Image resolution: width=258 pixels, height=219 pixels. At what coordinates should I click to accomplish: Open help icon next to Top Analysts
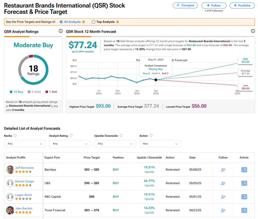coord(117,22)
